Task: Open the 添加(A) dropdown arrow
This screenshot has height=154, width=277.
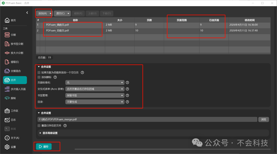Action: tap(50, 13)
